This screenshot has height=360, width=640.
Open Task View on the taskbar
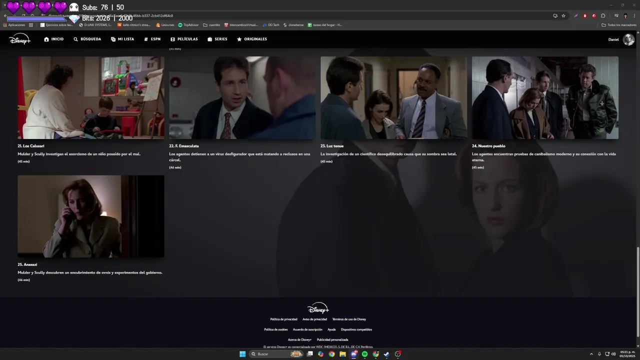coord(310,354)
